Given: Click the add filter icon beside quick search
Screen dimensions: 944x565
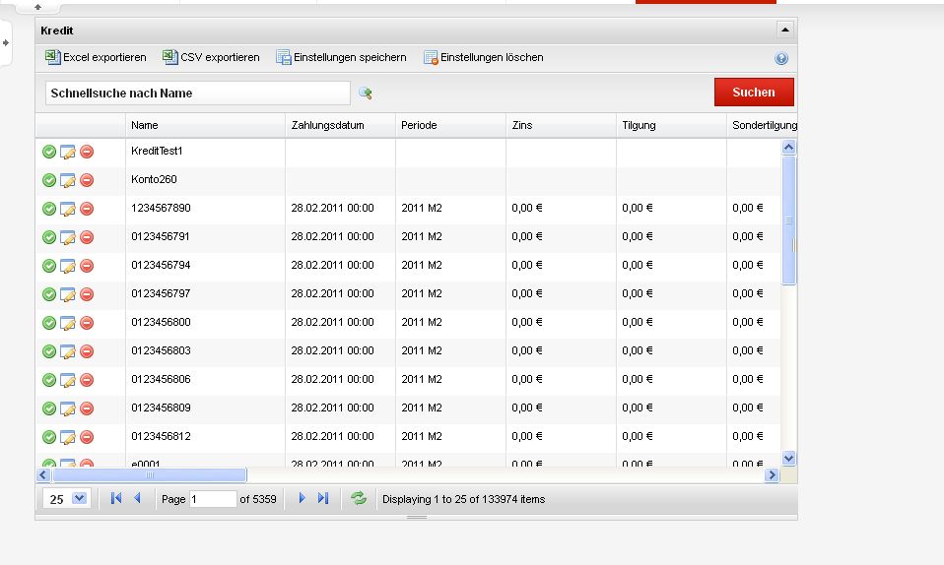Looking at the screenshot, I should (x=366, y=94).
